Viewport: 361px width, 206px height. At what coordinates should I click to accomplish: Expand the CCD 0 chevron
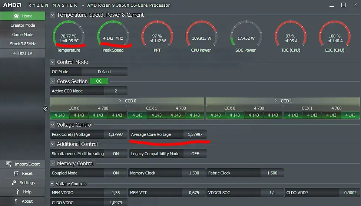[120, 101]
